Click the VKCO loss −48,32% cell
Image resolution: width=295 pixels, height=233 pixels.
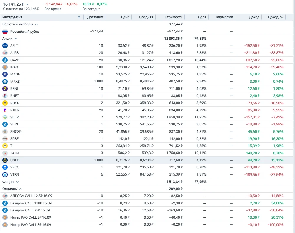point(276,167)
